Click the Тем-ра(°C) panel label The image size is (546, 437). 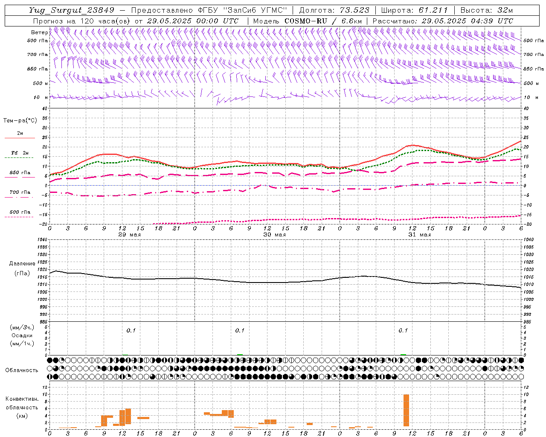(20, 121)
